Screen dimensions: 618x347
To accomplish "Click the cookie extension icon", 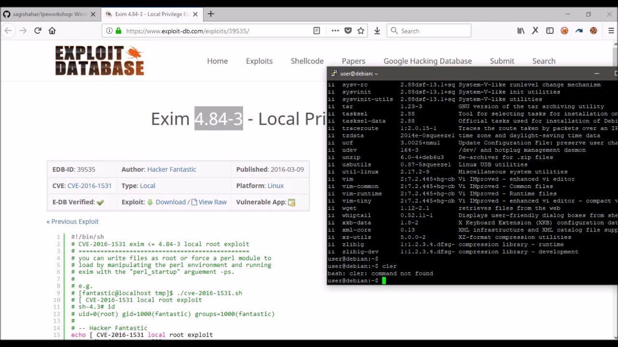I will (x=593, y=31).
